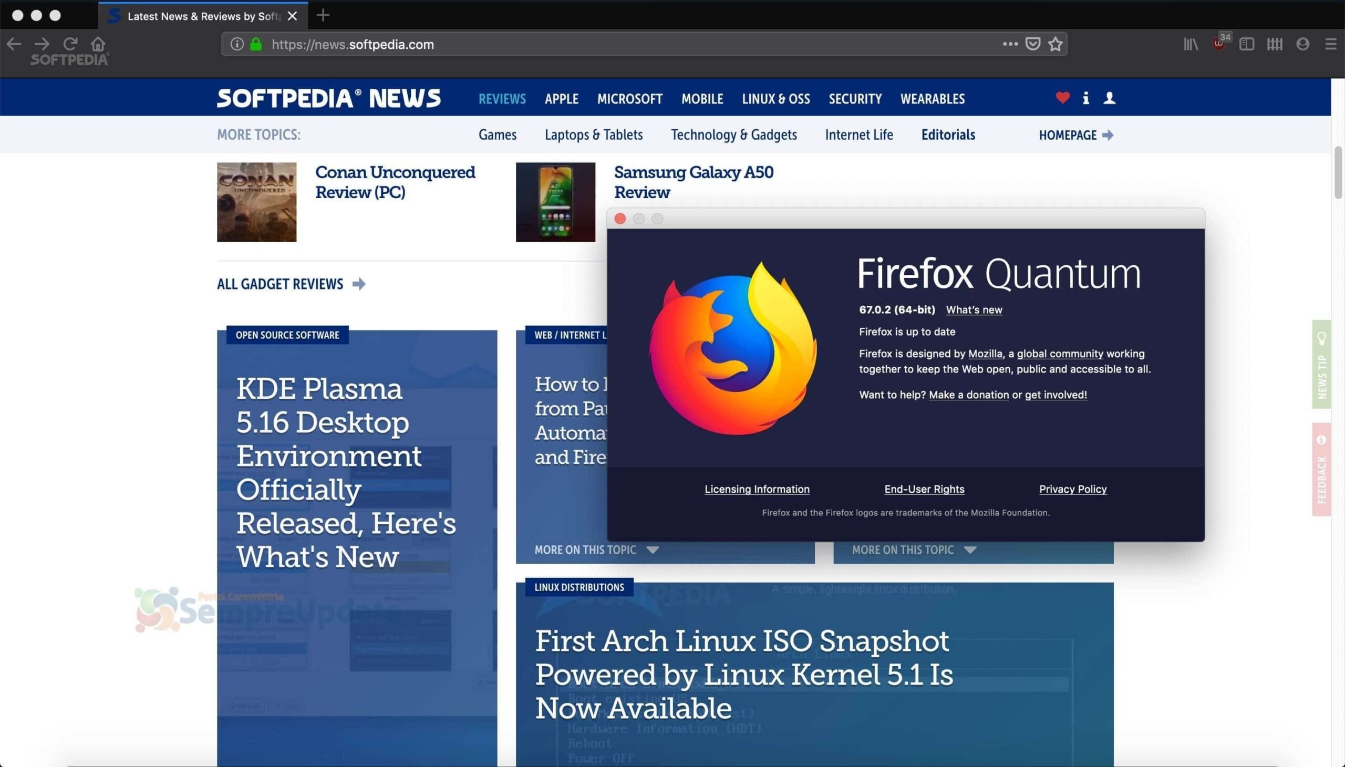Click the Firefox account user icon
The height and width of the screenshot is (767, 1345).
(x=1303, y=44)
